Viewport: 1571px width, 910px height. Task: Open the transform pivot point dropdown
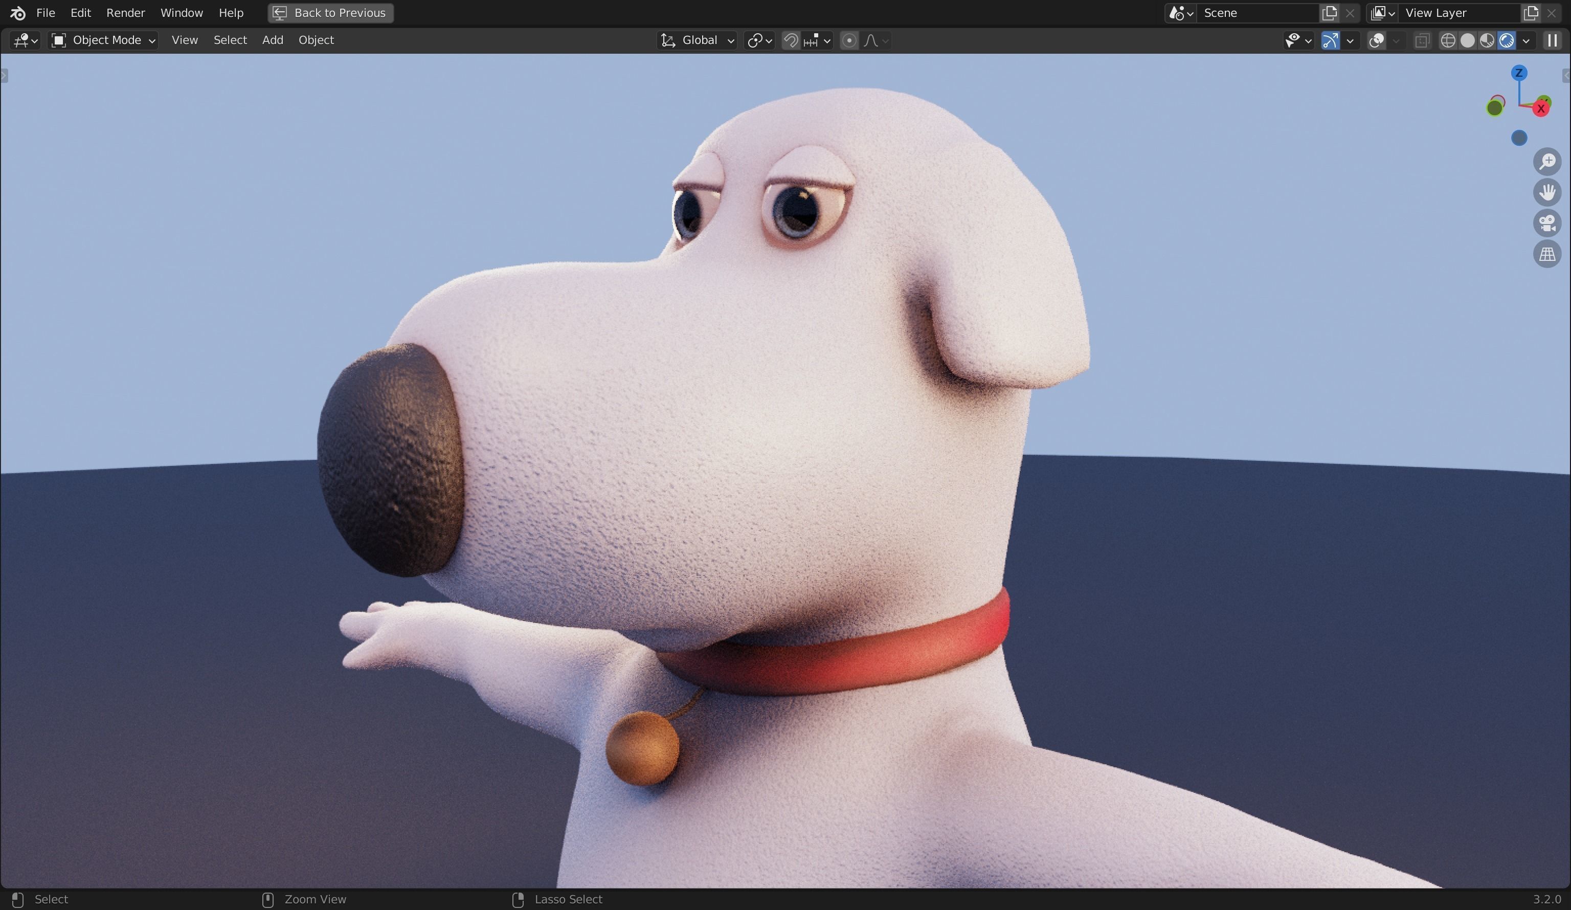click(x=759, y=40)
